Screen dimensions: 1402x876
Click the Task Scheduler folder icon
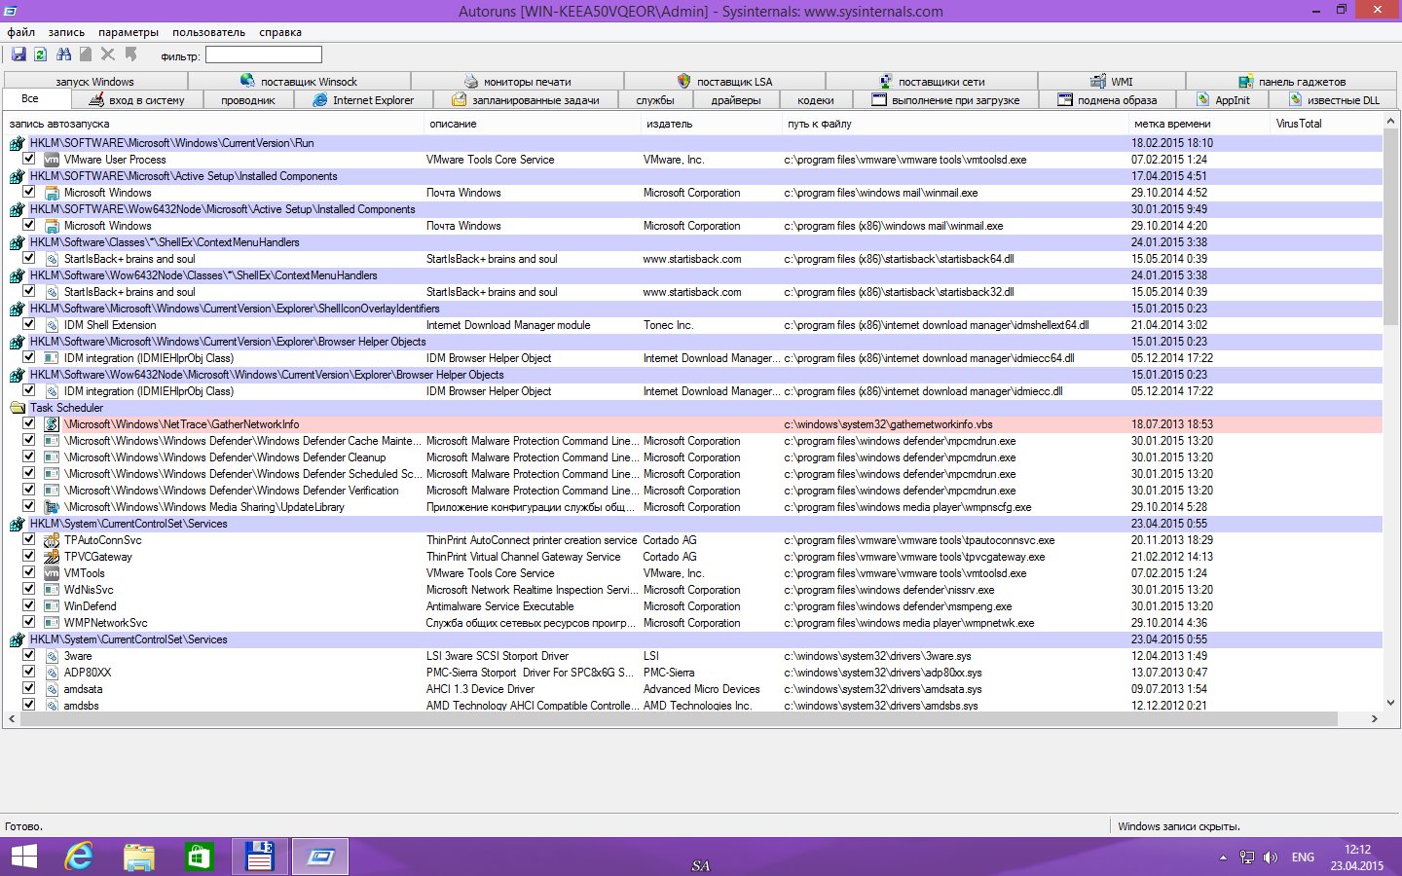17,408
